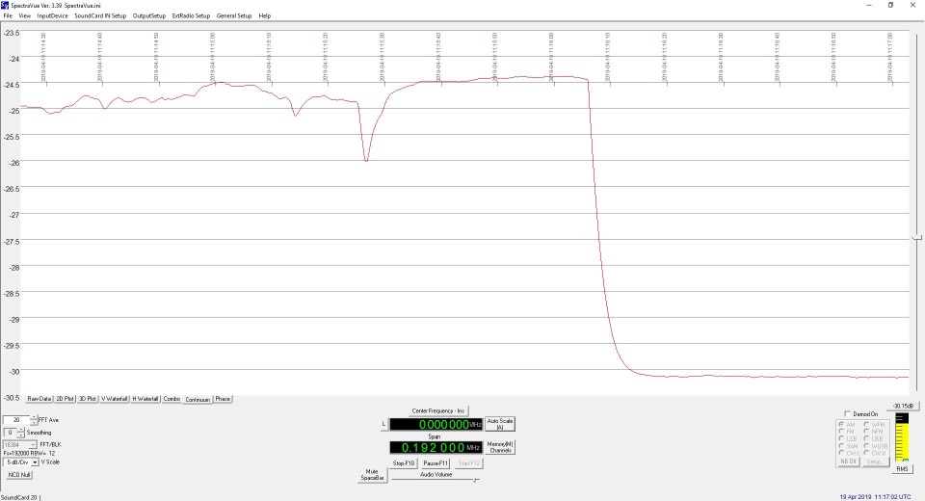Open the OutputSetup menu
The image size is (925, 501).
point(149,16)
